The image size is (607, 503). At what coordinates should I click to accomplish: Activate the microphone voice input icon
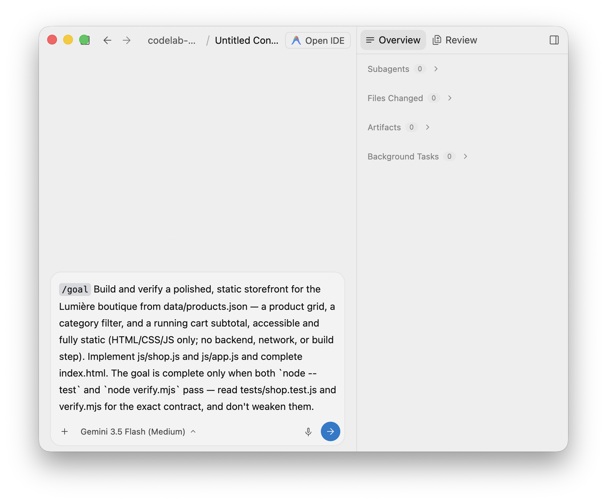pos(308,432)
